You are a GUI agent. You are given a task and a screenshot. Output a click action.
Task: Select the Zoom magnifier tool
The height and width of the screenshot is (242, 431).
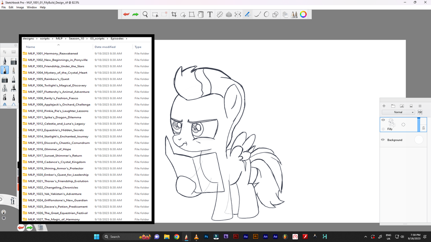click(145, 14)
